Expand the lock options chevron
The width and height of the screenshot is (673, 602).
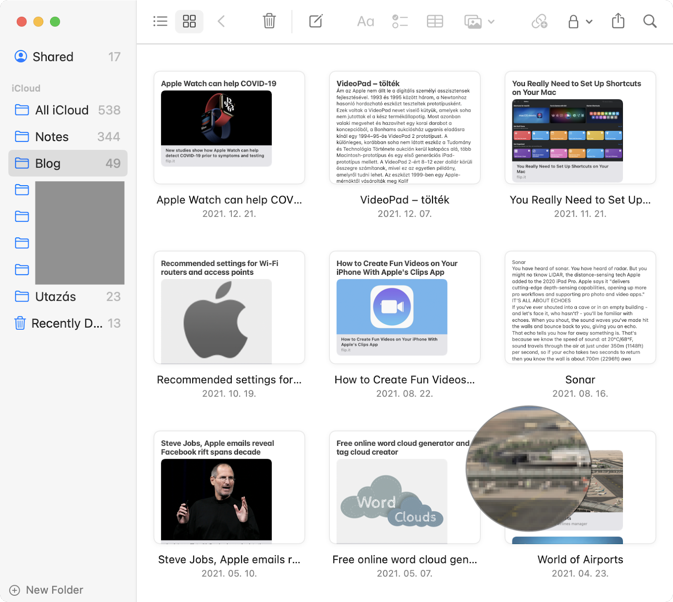pos(589,22)
